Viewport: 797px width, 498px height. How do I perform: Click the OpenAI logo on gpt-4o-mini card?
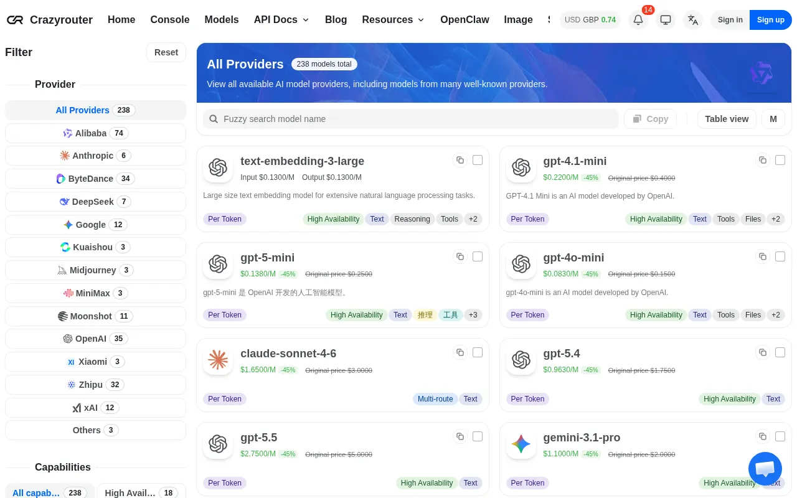coord(521,264)
